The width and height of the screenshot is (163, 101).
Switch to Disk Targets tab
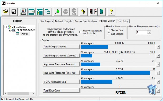tap(46, 21)
